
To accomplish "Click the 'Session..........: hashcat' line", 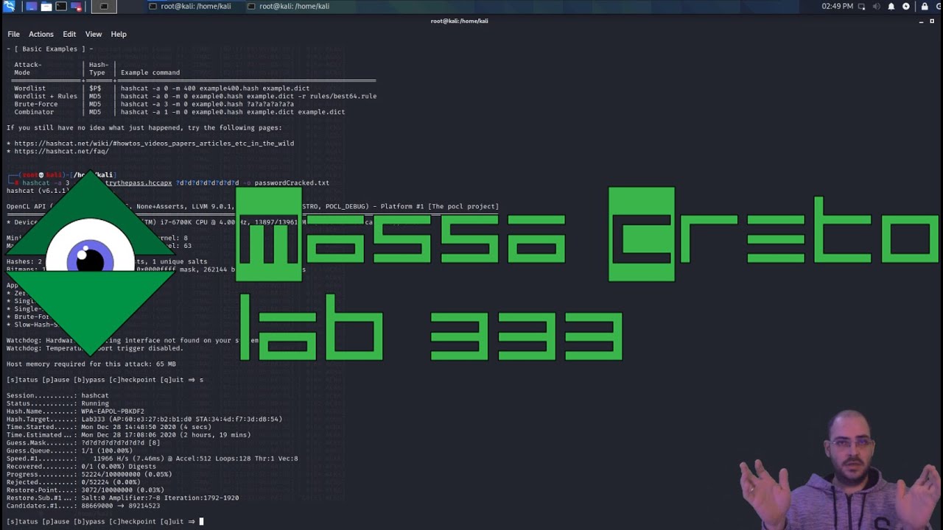I will 57,396.
